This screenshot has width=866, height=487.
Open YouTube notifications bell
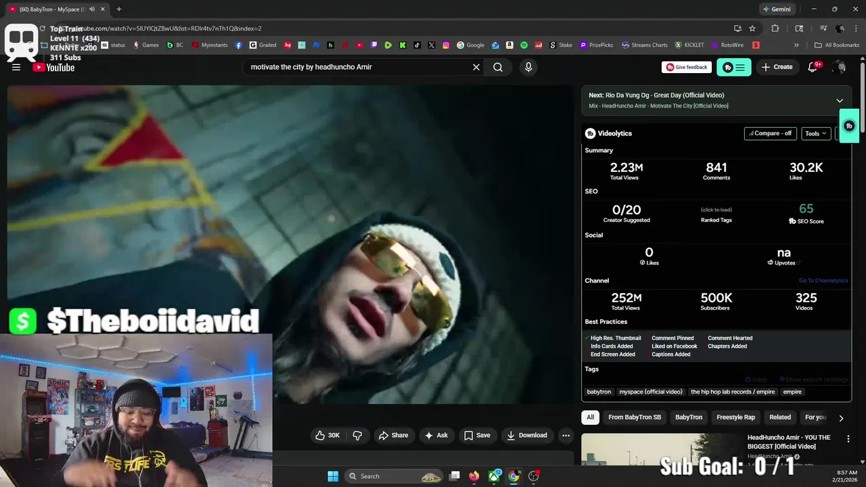pos(814,67)
